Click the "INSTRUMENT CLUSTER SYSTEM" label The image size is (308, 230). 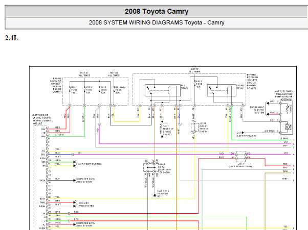(x=257, y=110)
